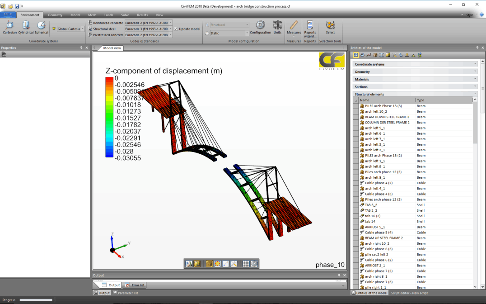The width and height of the screenshot is (486, 304).
Task: Toggle the row selector for arch left 10_2
Action: pos(356,111)
